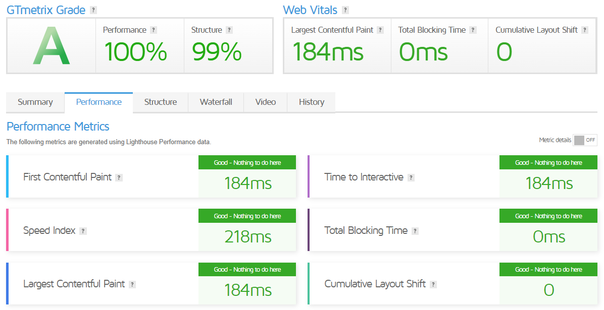604x310 pixels.
Task: Open help for Speed Index metric
Action: click(x=83, y=231)
